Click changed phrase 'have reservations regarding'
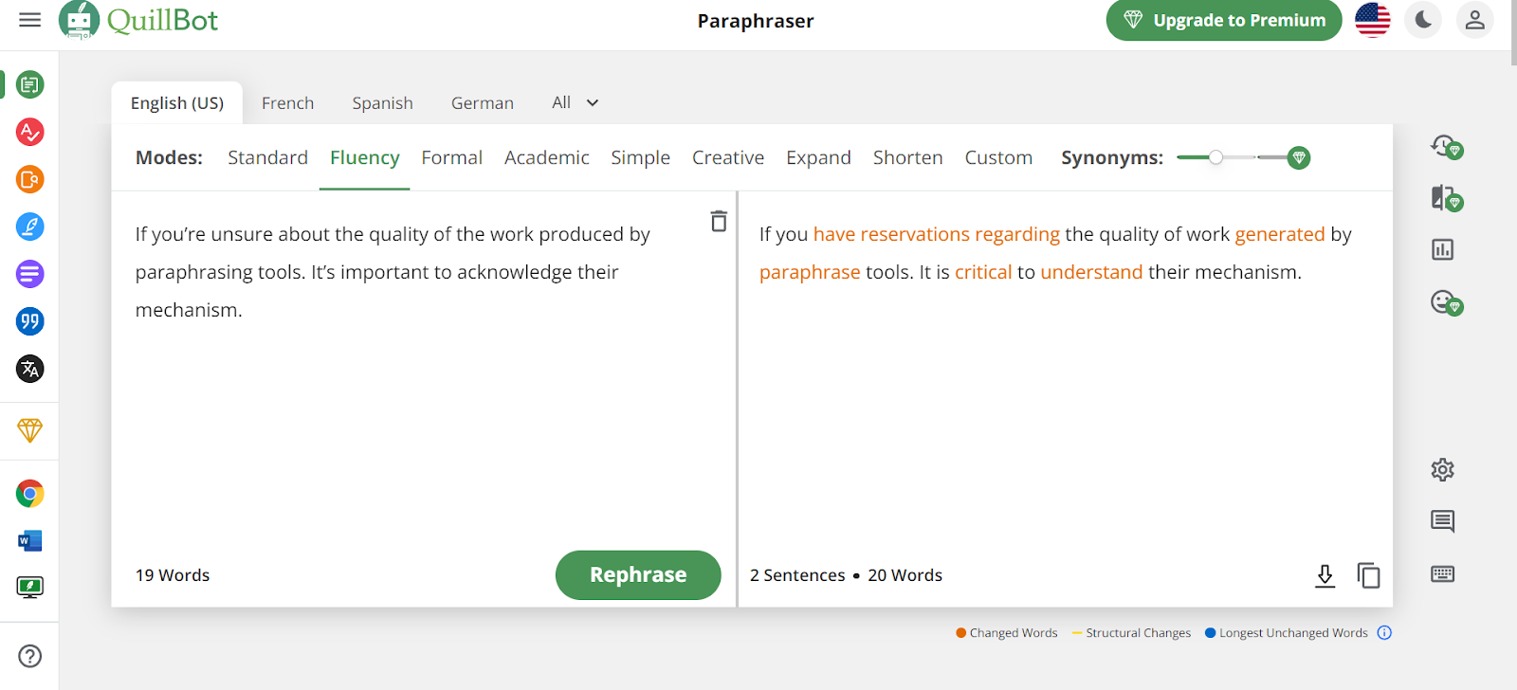The width and height of the screenshot is (1517, 690). tap(937, 234)
